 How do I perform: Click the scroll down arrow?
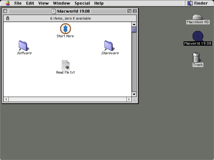(134, 94)
